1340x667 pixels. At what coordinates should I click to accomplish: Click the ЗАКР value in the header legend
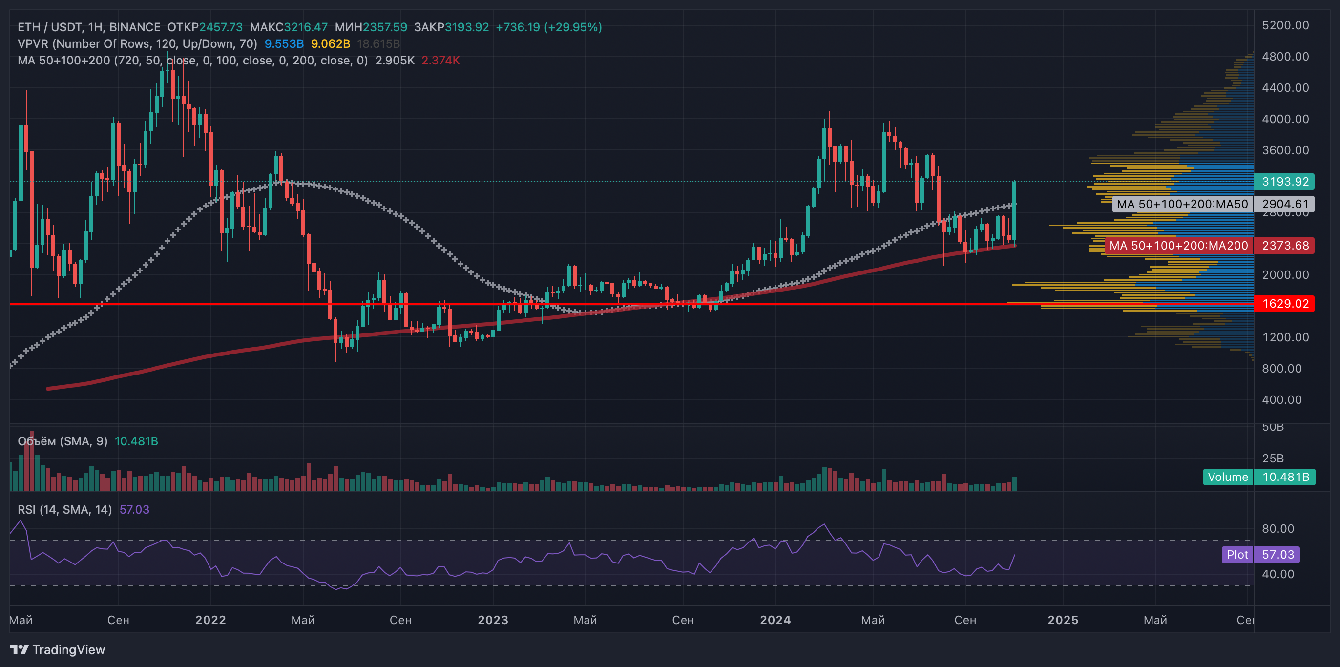[x=467, y=27]
